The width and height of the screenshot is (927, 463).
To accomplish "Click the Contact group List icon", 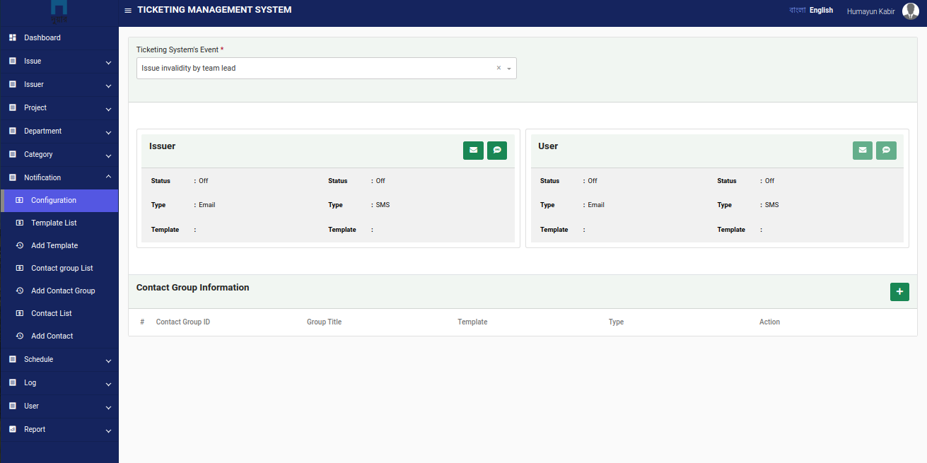I will pyautogui.click(x=20, y=268).
